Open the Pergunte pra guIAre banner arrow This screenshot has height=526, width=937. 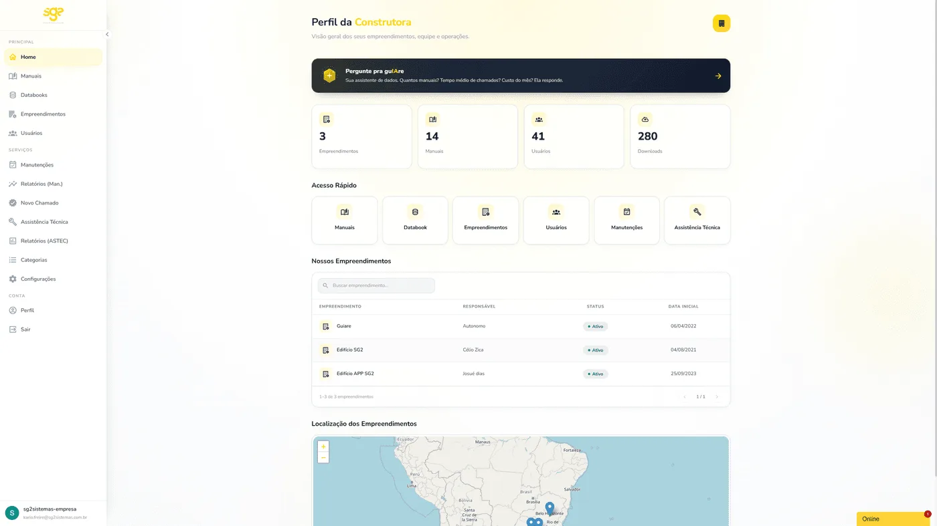pyautogui.click(x=718, y=76)
